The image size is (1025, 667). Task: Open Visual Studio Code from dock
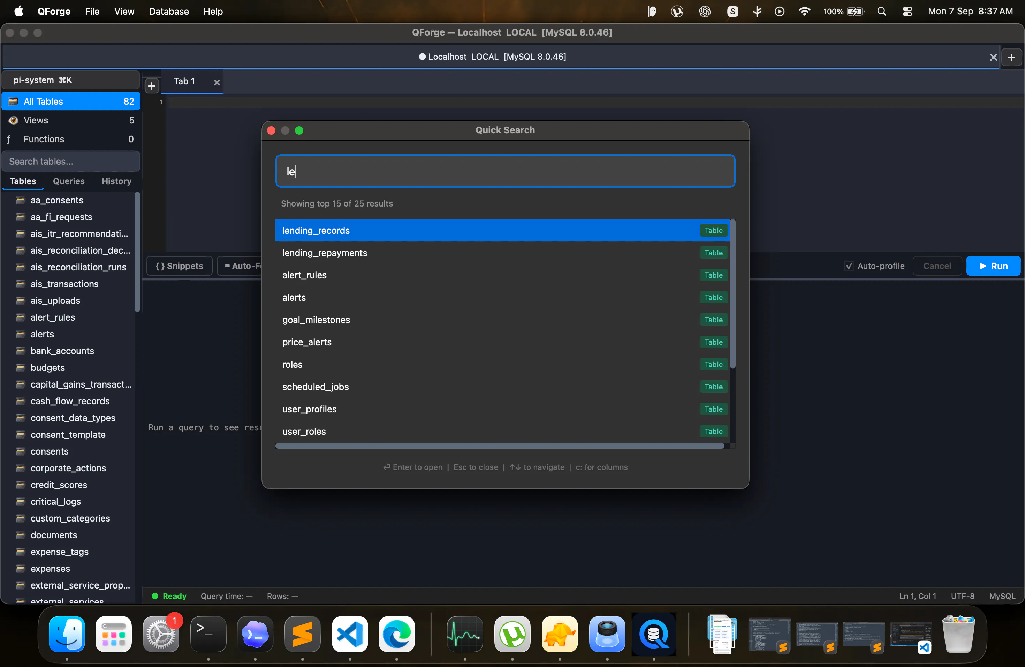(350, 634)
